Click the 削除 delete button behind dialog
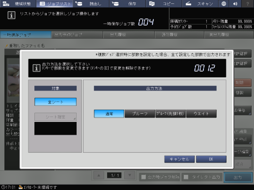 [243, 83]
